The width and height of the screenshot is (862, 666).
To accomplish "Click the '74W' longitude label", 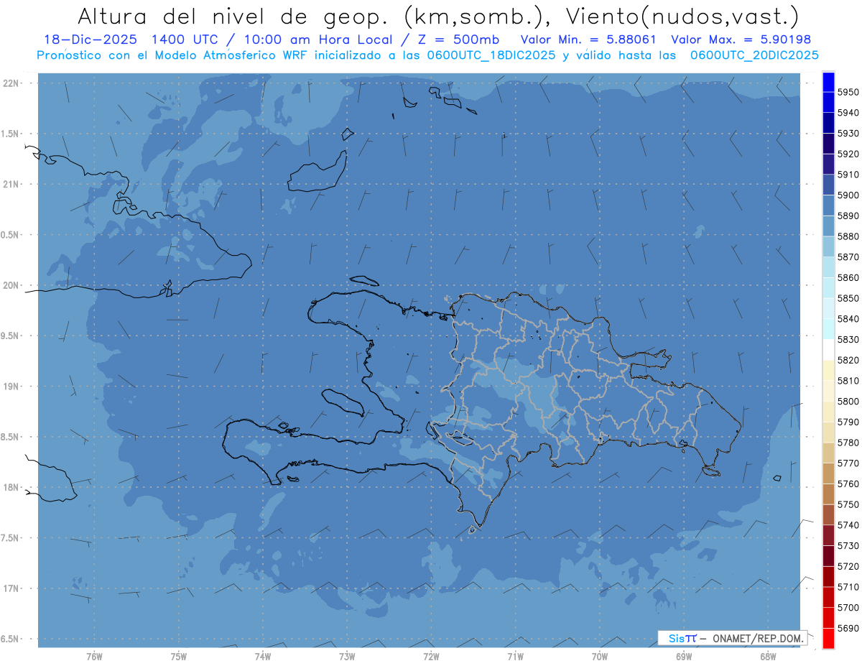I will [263, 657].
